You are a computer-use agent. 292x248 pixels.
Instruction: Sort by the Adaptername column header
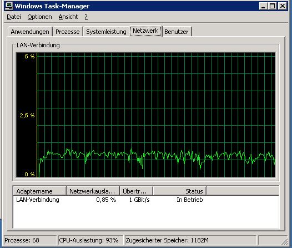39,191
